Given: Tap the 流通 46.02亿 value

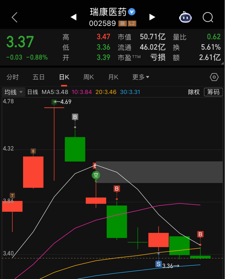Looking at the screenshot, I should pos(153,47).
